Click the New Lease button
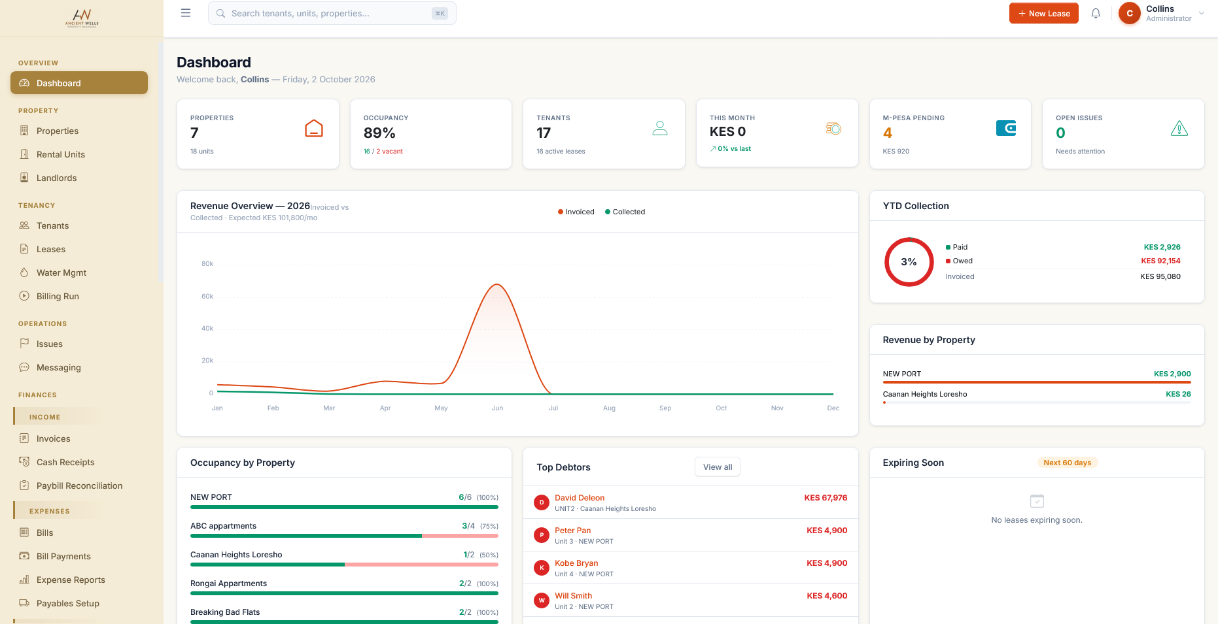This screenshot has height=624, width=1218. pyautogui.click(x=1044, y=13)
